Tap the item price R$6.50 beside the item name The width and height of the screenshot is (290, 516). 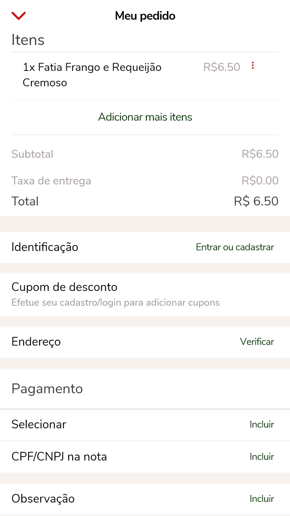click(222, 67)
